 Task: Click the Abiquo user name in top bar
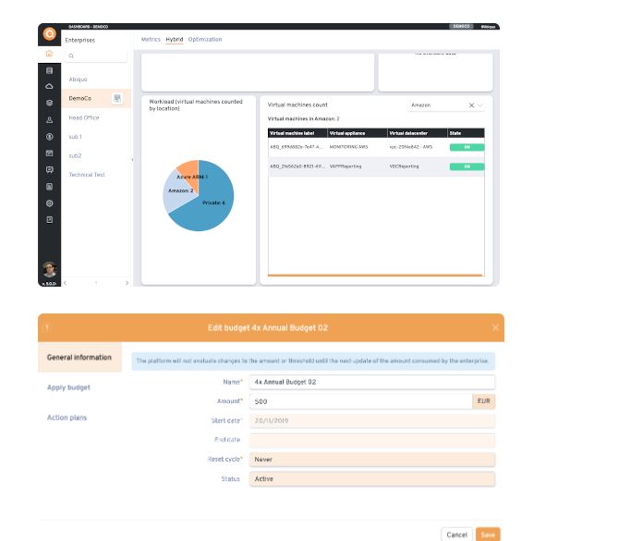(x=488, y=27)
